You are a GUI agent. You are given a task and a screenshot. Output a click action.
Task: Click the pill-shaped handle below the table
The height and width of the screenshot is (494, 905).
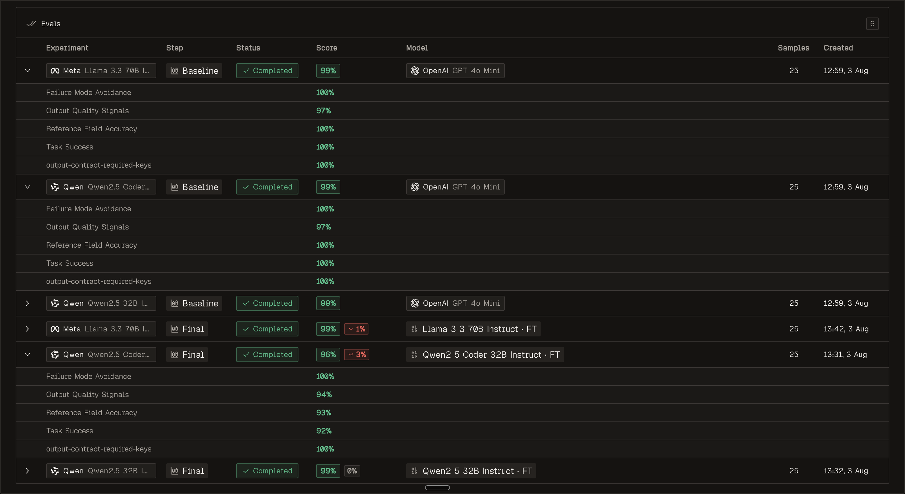click(437, 488)
